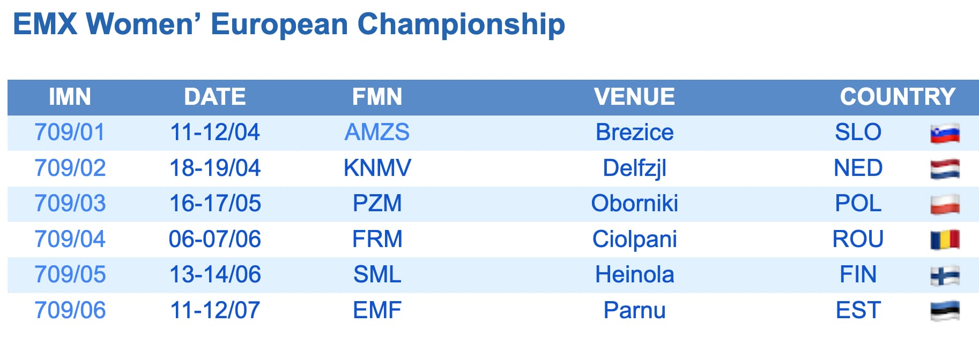The image size is (979, 338).
Task: Open event link 709/02
Action: tap(70, 168)
